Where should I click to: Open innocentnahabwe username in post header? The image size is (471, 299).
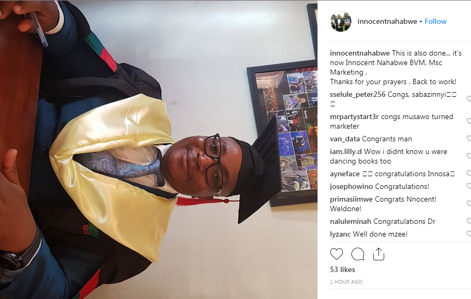[x=387, y=21]
